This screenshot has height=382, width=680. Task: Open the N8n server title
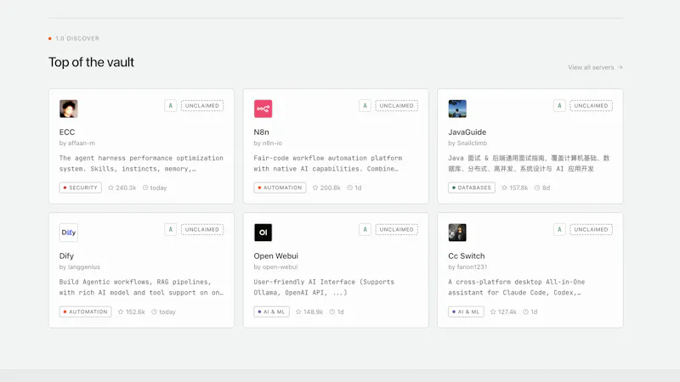tap(262, 132)
